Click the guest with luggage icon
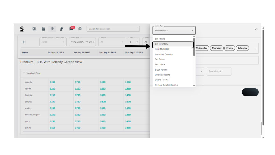This screenshot has height=155, width=275. (61, 29)
